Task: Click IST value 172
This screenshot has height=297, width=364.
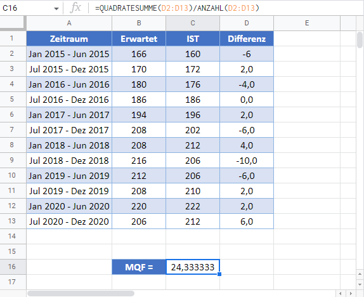Action: pos(193,69)
